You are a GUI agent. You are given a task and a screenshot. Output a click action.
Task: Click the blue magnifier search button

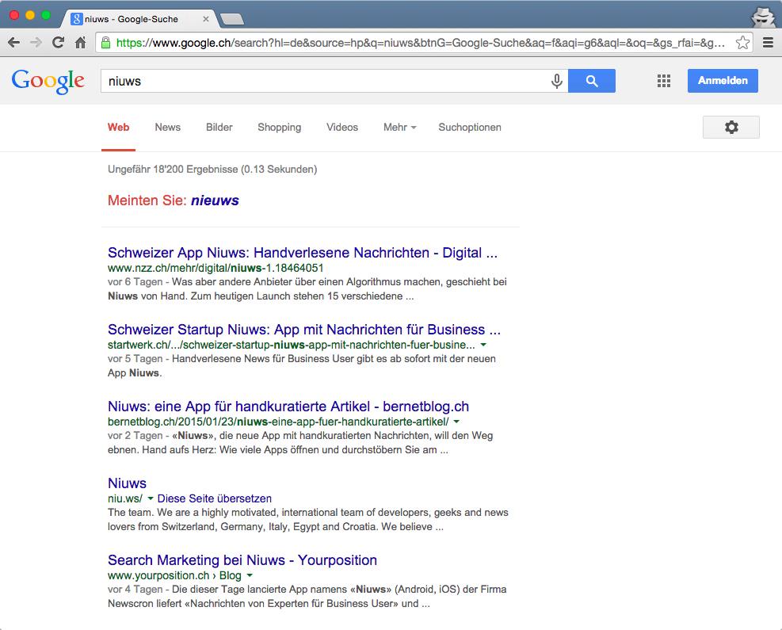pyautogui.click(x=592, y=81)
